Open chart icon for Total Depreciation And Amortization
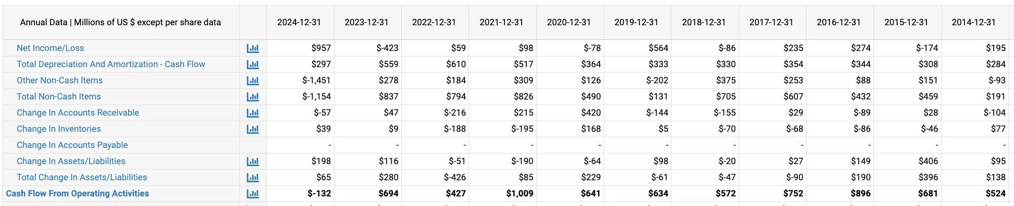 [252, 65]
